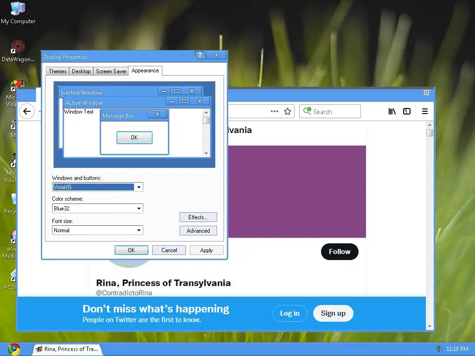Click the Rina, Princess of Transylvania profile name
The image size is (475, 356).
(x=163, y=283)
